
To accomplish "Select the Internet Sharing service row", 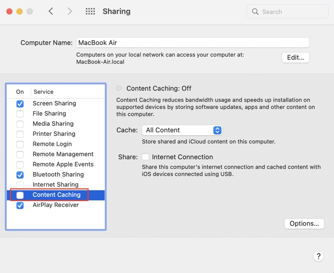I will click(56, 184).
